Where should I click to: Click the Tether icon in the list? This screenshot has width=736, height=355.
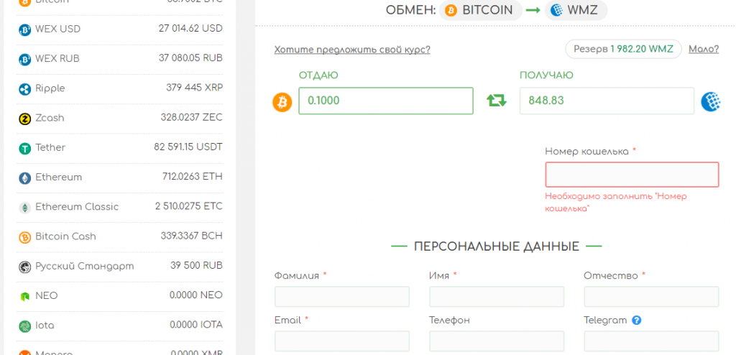coord(25,148)
